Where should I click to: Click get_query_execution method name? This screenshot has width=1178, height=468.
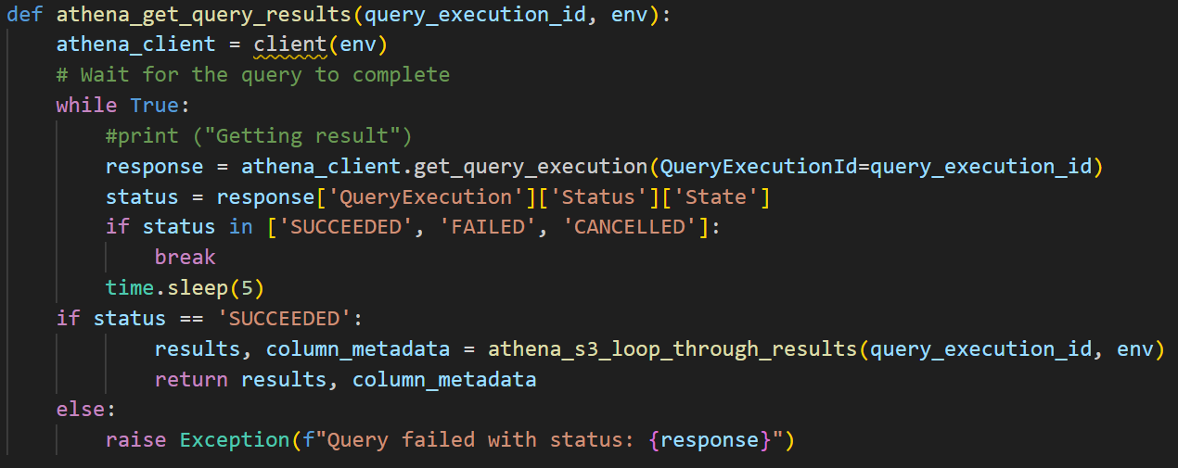[x=530, y=167]
